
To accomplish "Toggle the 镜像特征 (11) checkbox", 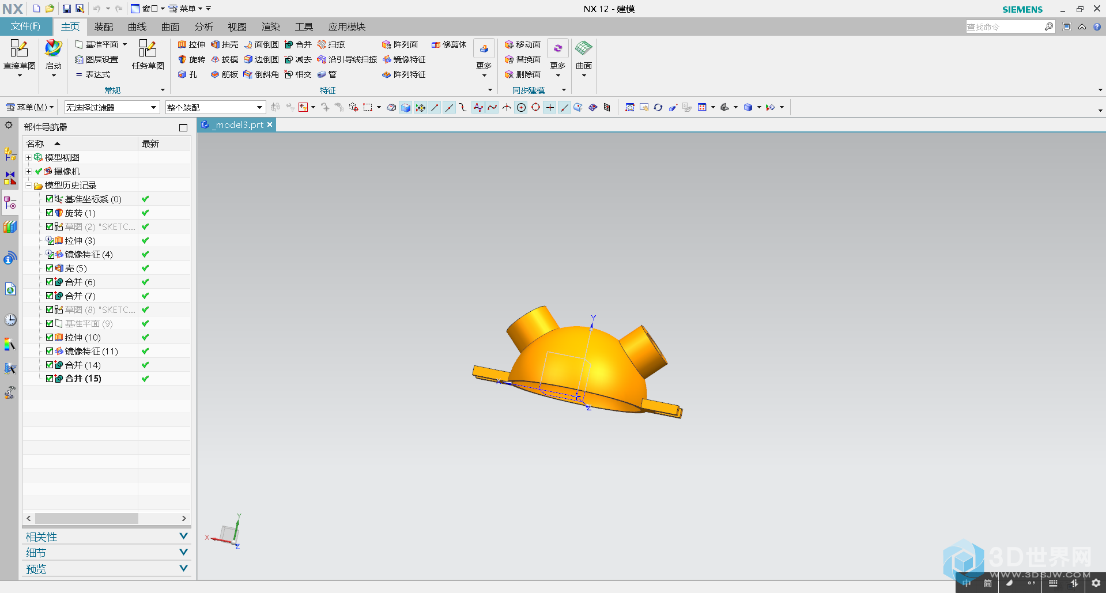I will click(50, 351).
